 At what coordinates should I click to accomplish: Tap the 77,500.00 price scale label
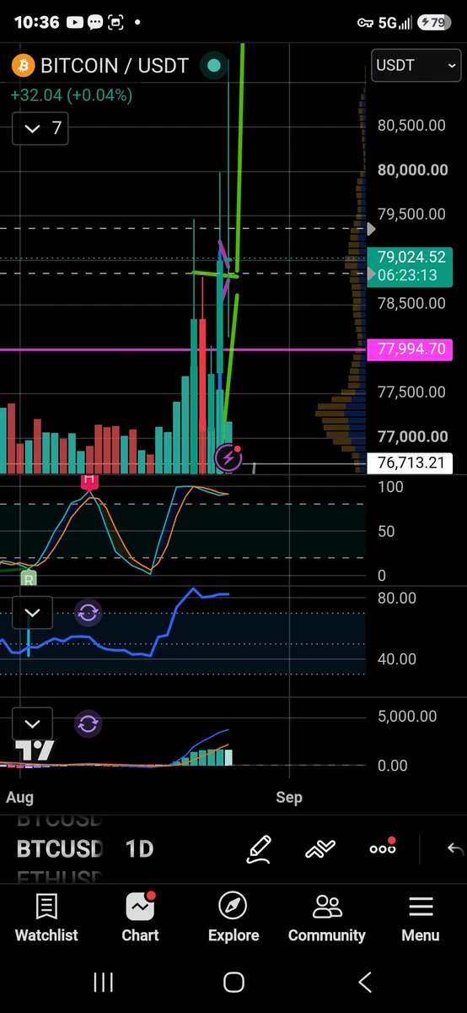[411, 392]
